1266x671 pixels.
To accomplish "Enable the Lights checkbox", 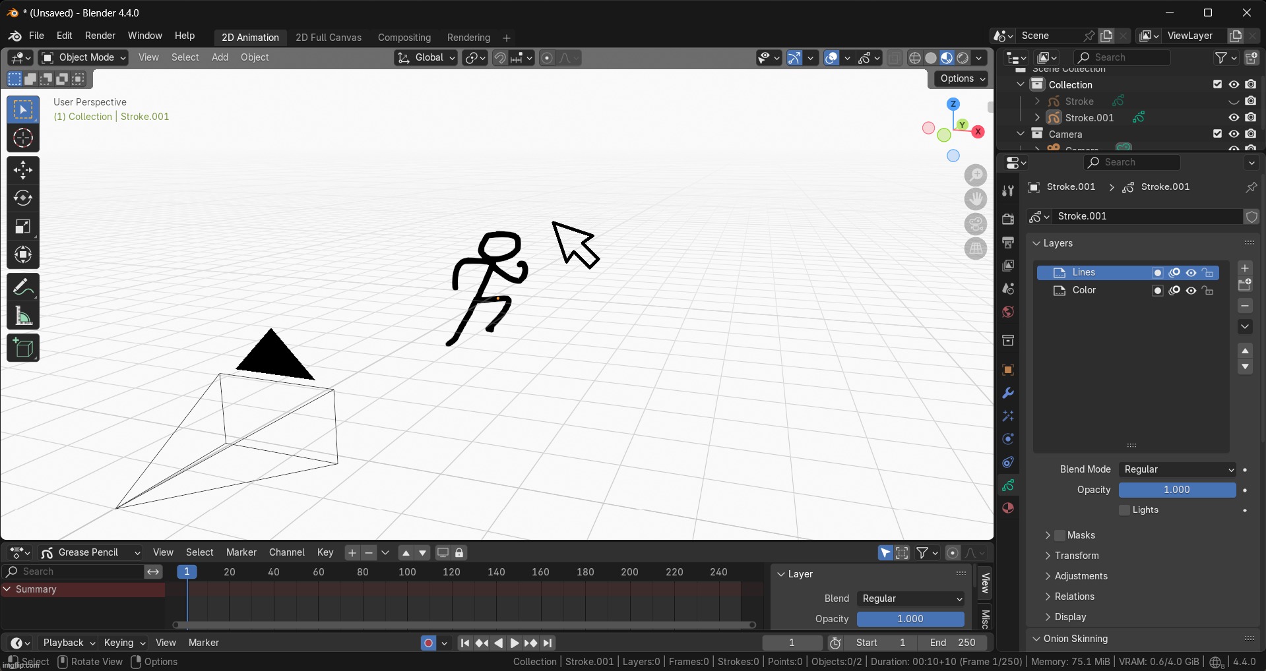I will click(1125, 510).
